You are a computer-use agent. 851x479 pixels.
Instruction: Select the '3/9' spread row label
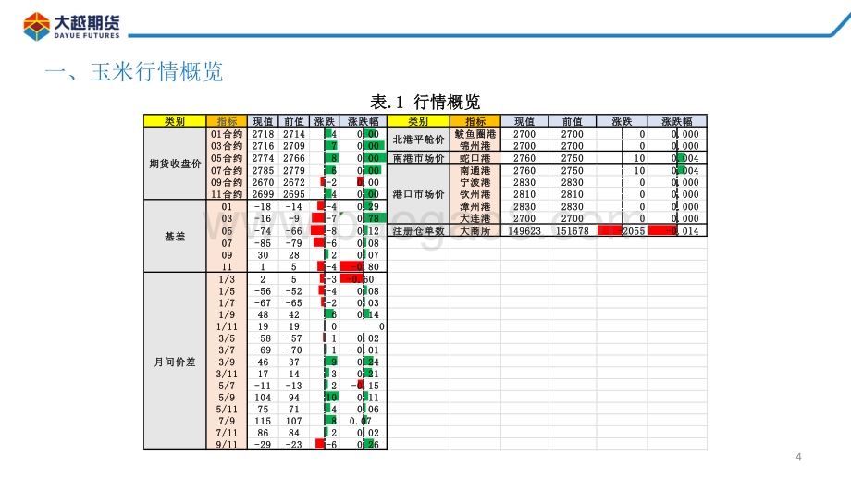227,362
